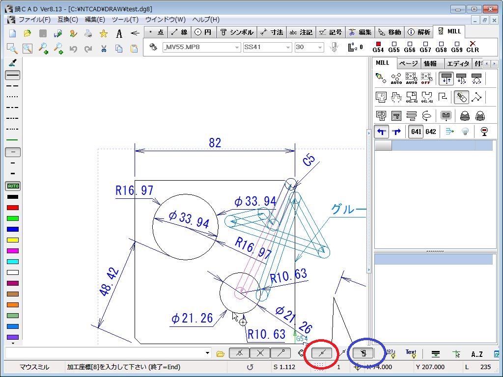The height and width of the screenshot is (377, 503).
Task: Click the first AUTO points icon in MILL panel
Action: tap(396, 79)
